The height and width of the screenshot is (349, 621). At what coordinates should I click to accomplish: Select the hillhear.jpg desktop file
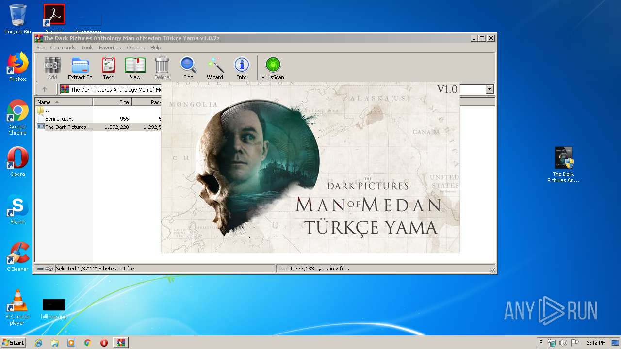(53, 308)
